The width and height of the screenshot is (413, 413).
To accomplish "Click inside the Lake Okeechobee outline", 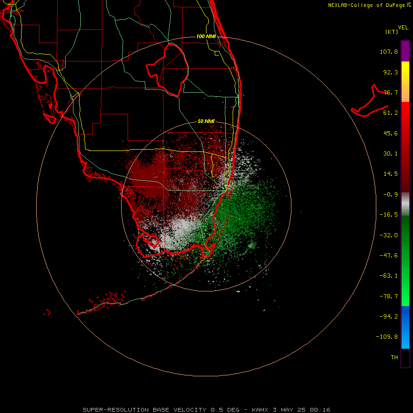I will coord(171,70).
